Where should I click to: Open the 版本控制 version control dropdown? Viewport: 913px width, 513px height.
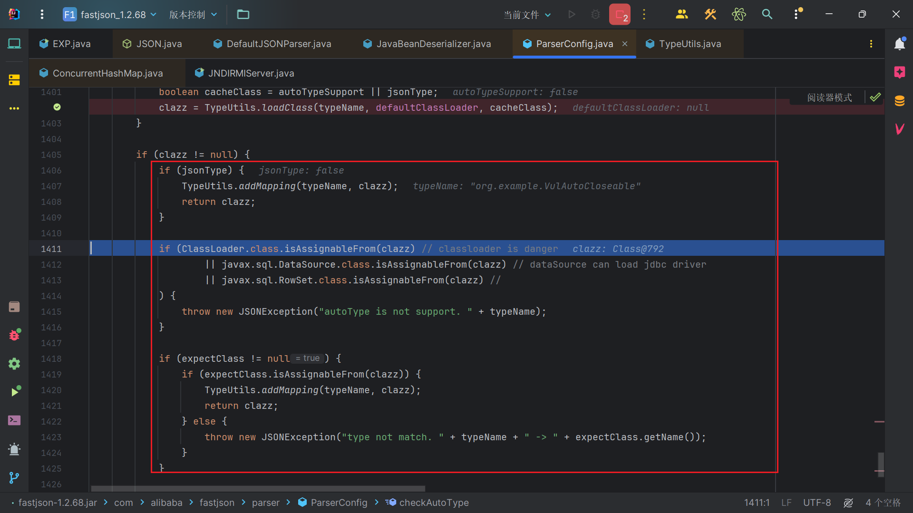click(193, 14)
